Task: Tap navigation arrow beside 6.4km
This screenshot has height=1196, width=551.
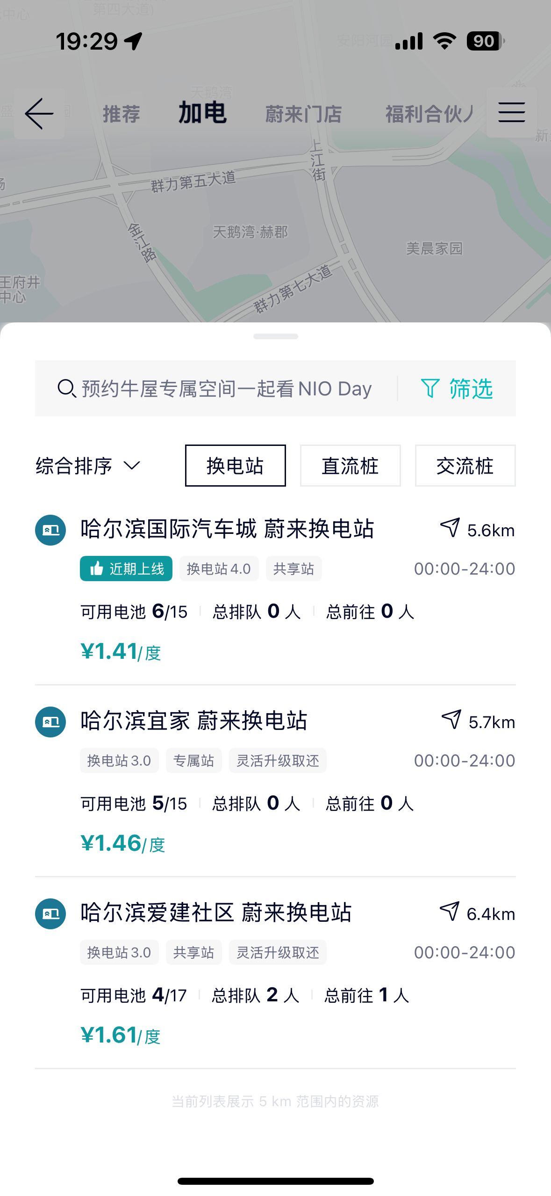Action: click(x=450, y=912)
